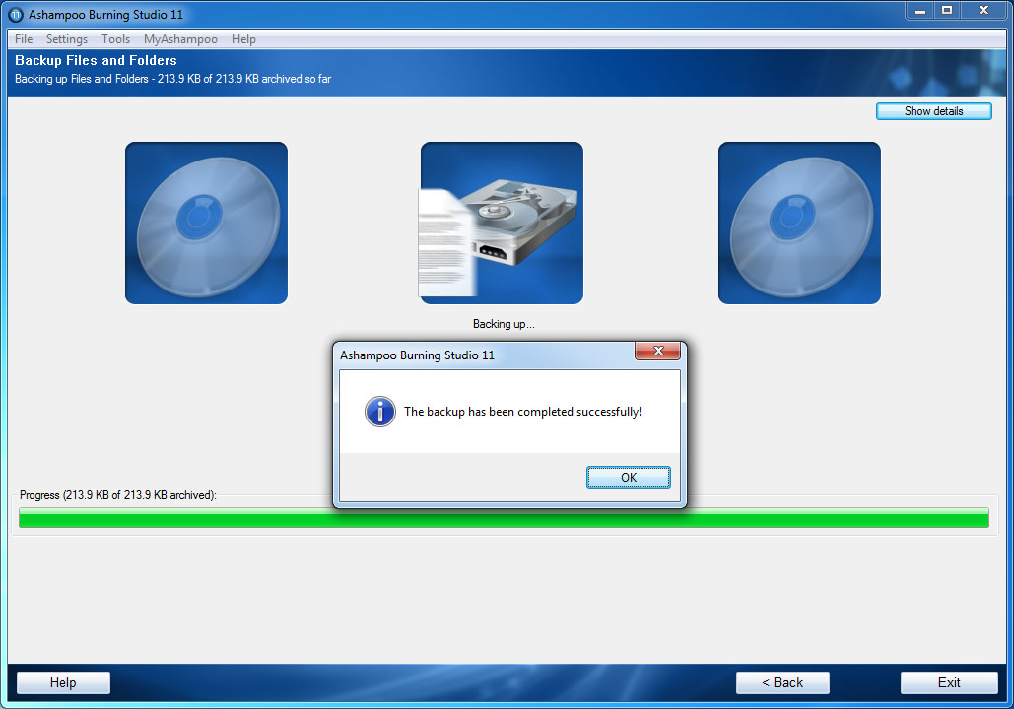Open the Help menu in the menu bar
The width and height of the screenshot is (1014, 709).
(x=243, y=39)
